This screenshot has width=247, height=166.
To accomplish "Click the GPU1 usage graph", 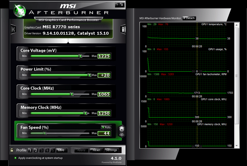I will tap(187, 61).
